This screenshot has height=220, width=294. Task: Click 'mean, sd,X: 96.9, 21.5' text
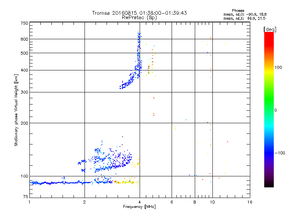[x=244, y=18]
